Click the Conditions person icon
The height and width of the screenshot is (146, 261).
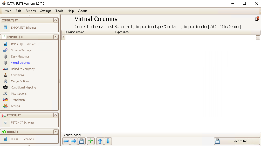[5, 75]
